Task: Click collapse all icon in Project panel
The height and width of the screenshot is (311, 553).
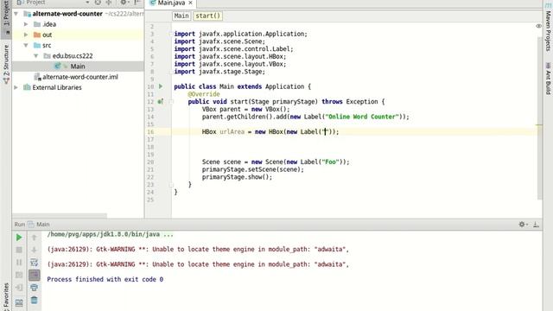Action: point(109,3)
